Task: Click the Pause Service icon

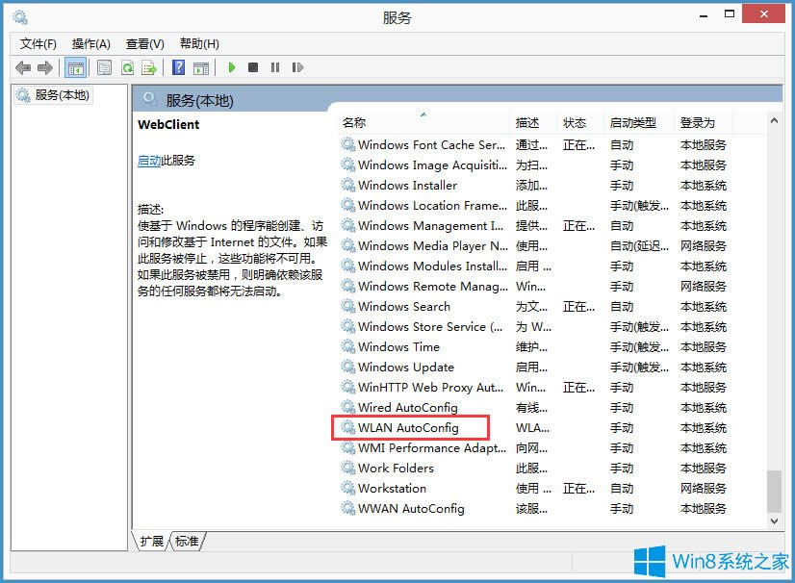Action: tap(275, 67)
